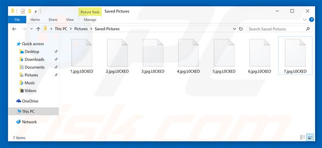
Task: Click the Picture Tools contextual tab header
Action: click(x=90, y=12)
